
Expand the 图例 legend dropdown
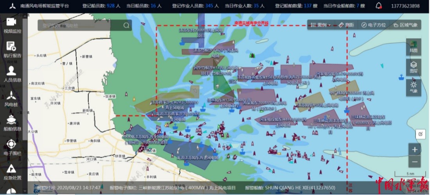tap(320, 25)
